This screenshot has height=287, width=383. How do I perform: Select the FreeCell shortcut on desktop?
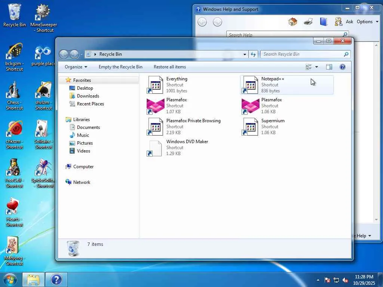pyautogui.click(x=15, y=173)
